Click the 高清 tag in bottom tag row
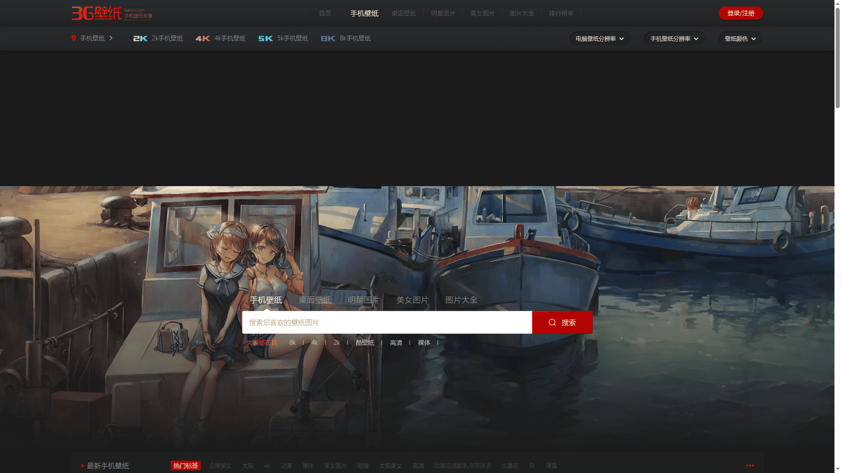The width and height of the screenshot is (841, 473). click(x=418, y=466)
